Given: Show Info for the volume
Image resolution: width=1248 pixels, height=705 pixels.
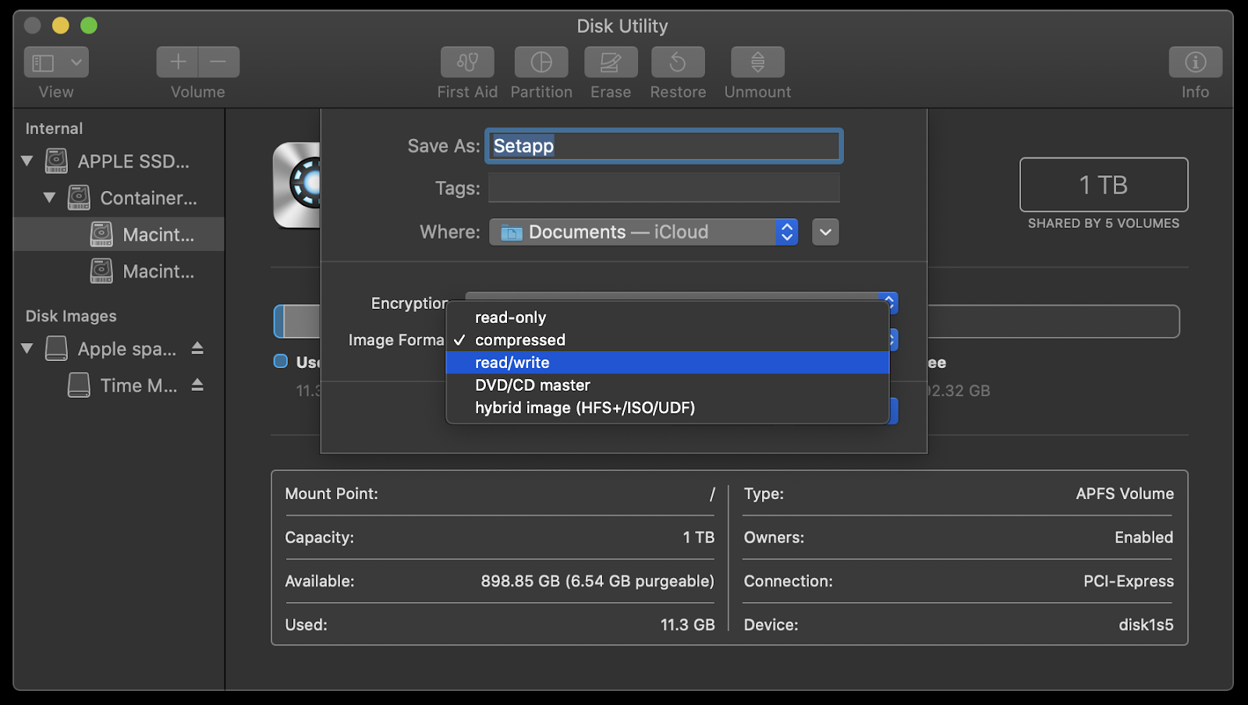Looking at the screenshot, I should point(1194,62).
